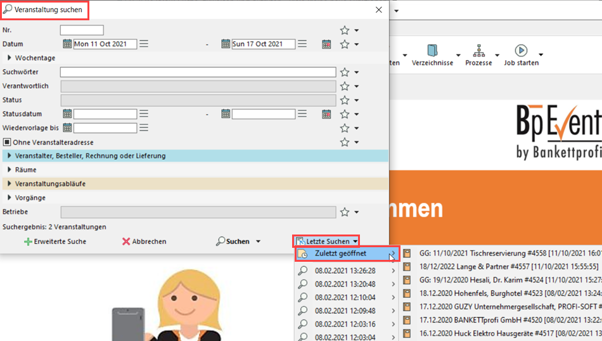Click the Verzeichnisse book icon

tap(432, 51)
